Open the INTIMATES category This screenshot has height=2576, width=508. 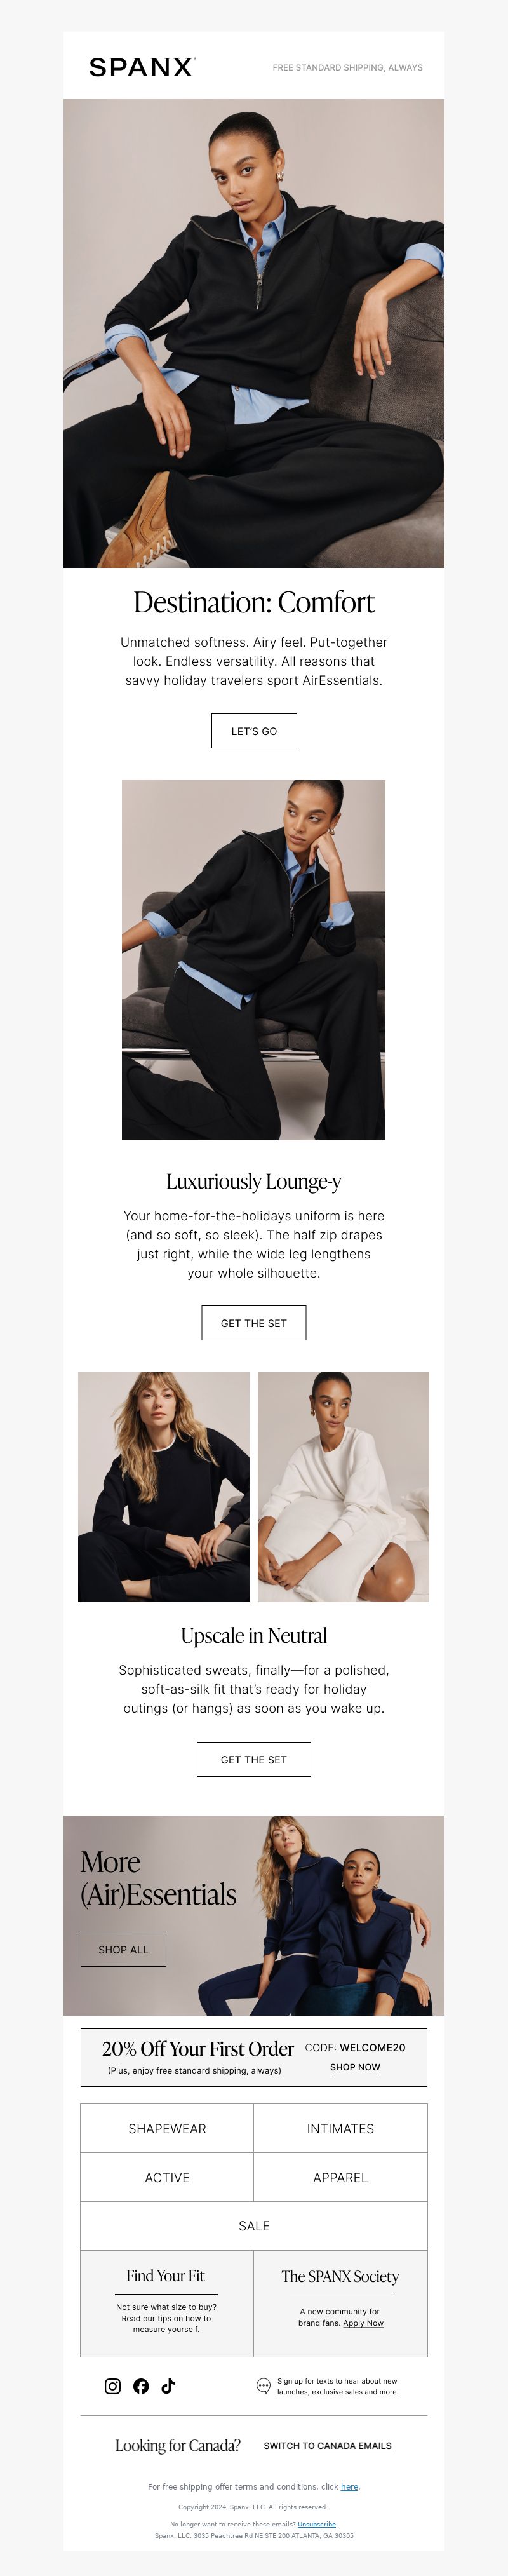[x=340, y=2128]
